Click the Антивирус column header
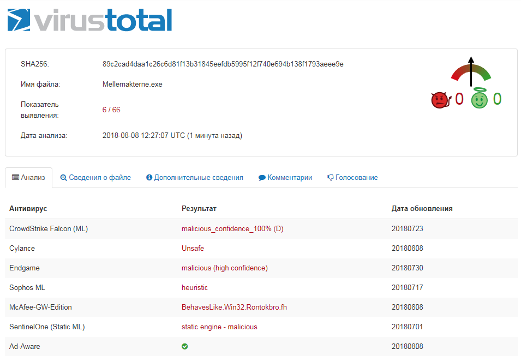This screenshot has width=521, height=356. tap(28, 209)
